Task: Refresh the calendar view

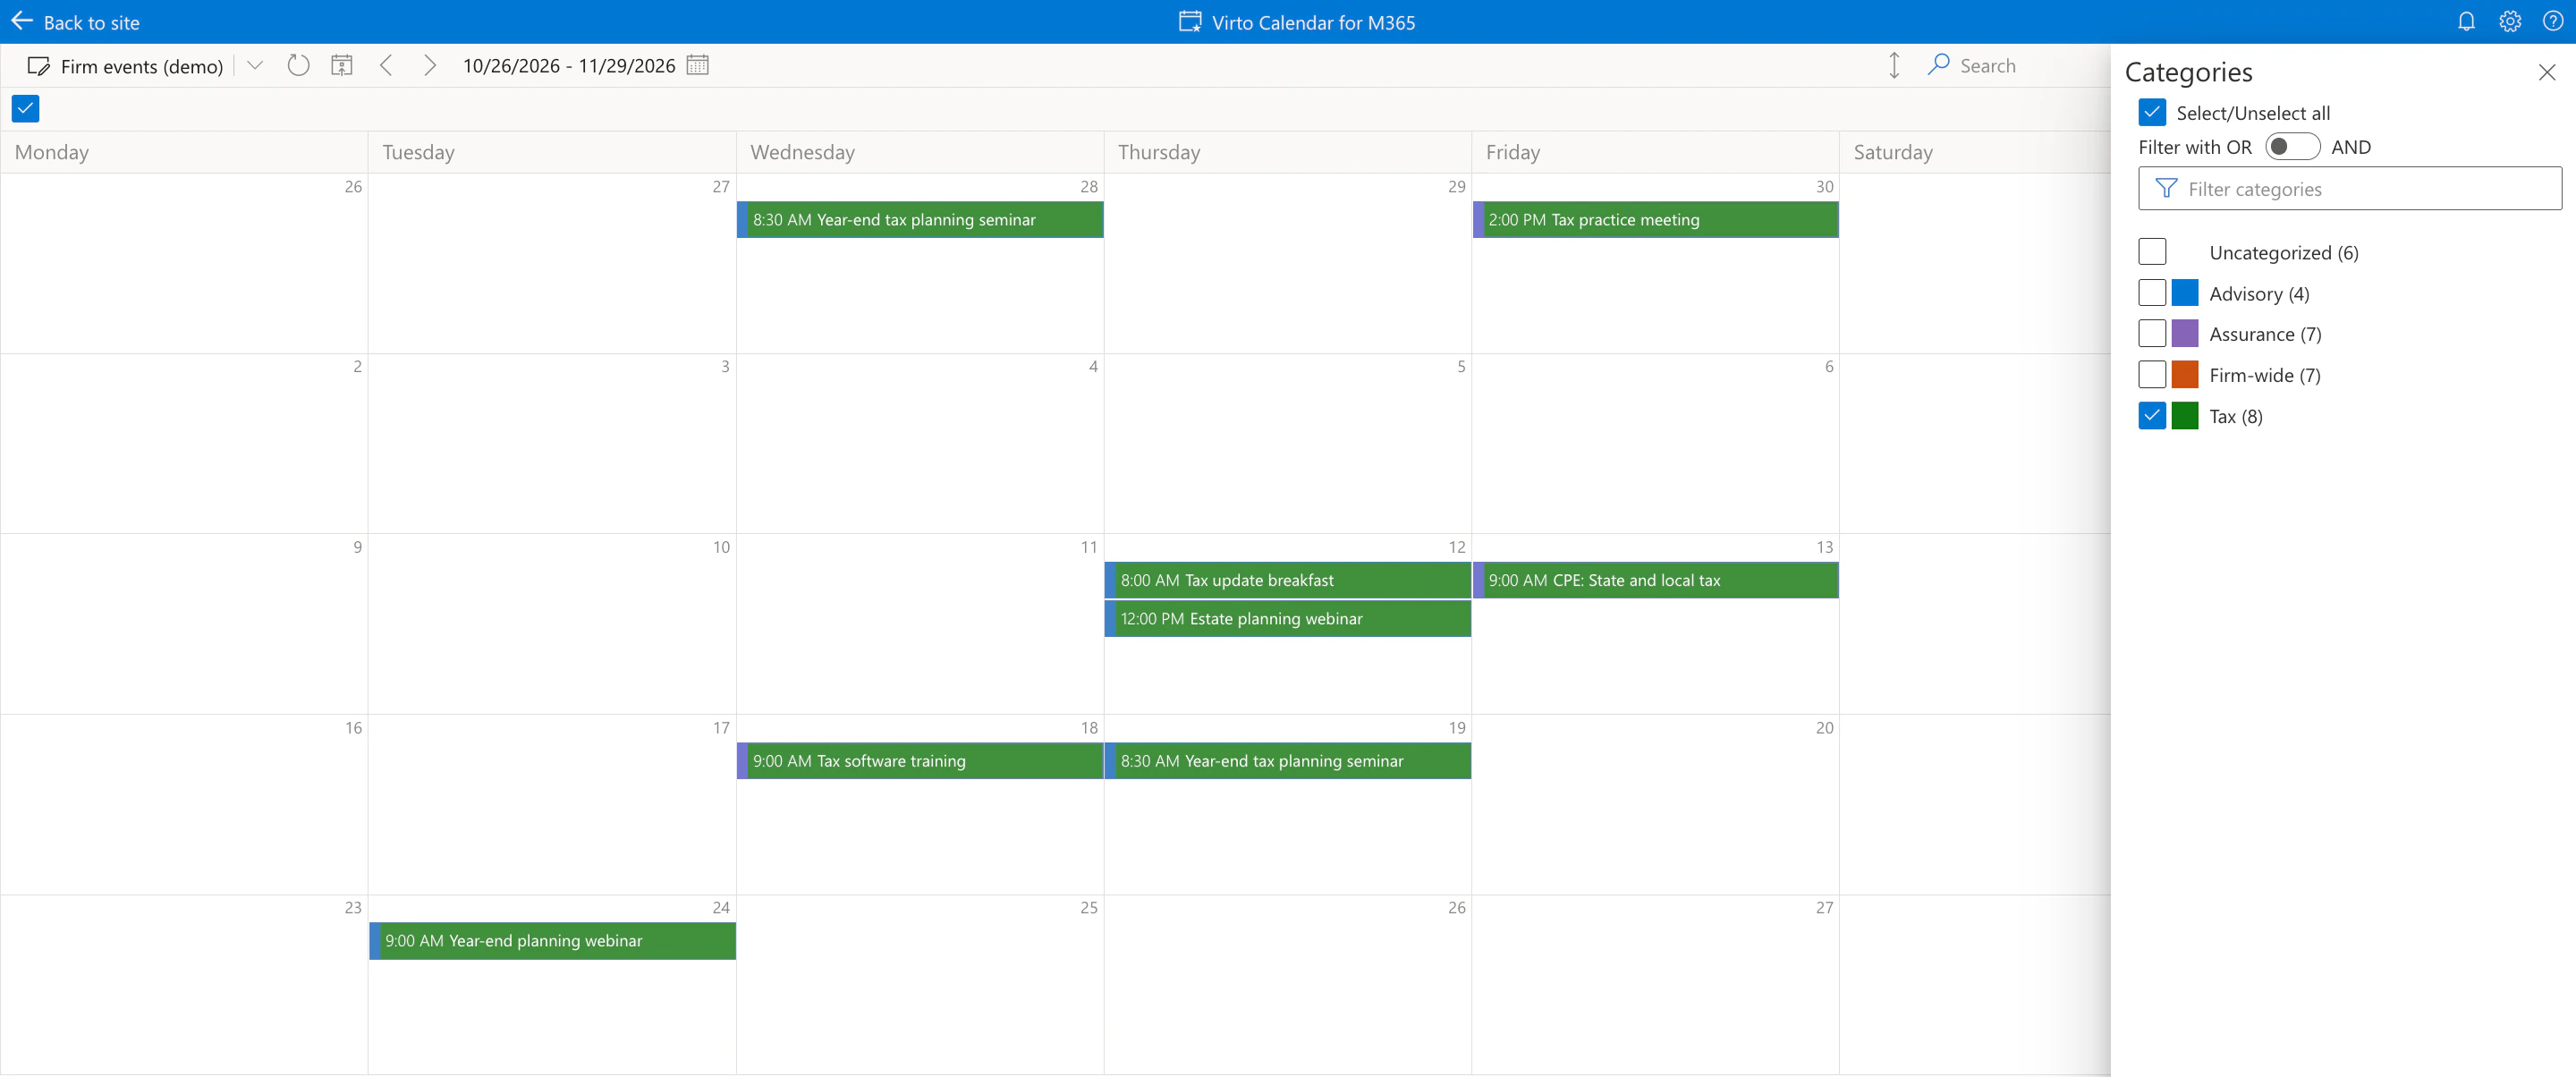Action: coord(298,65)
